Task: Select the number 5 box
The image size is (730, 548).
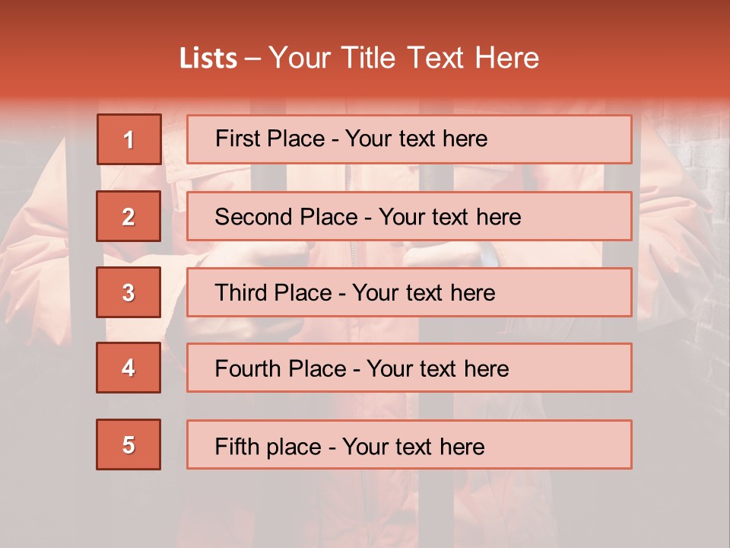Action: (129, 444)
